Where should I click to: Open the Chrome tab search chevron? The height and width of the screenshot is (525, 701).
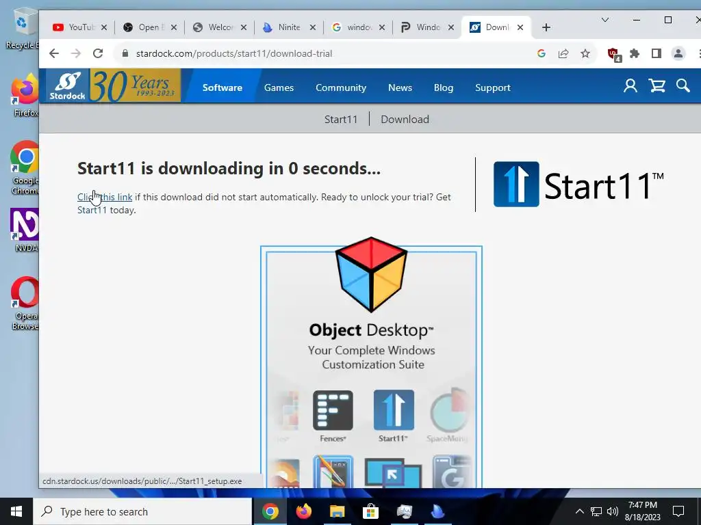605,20
